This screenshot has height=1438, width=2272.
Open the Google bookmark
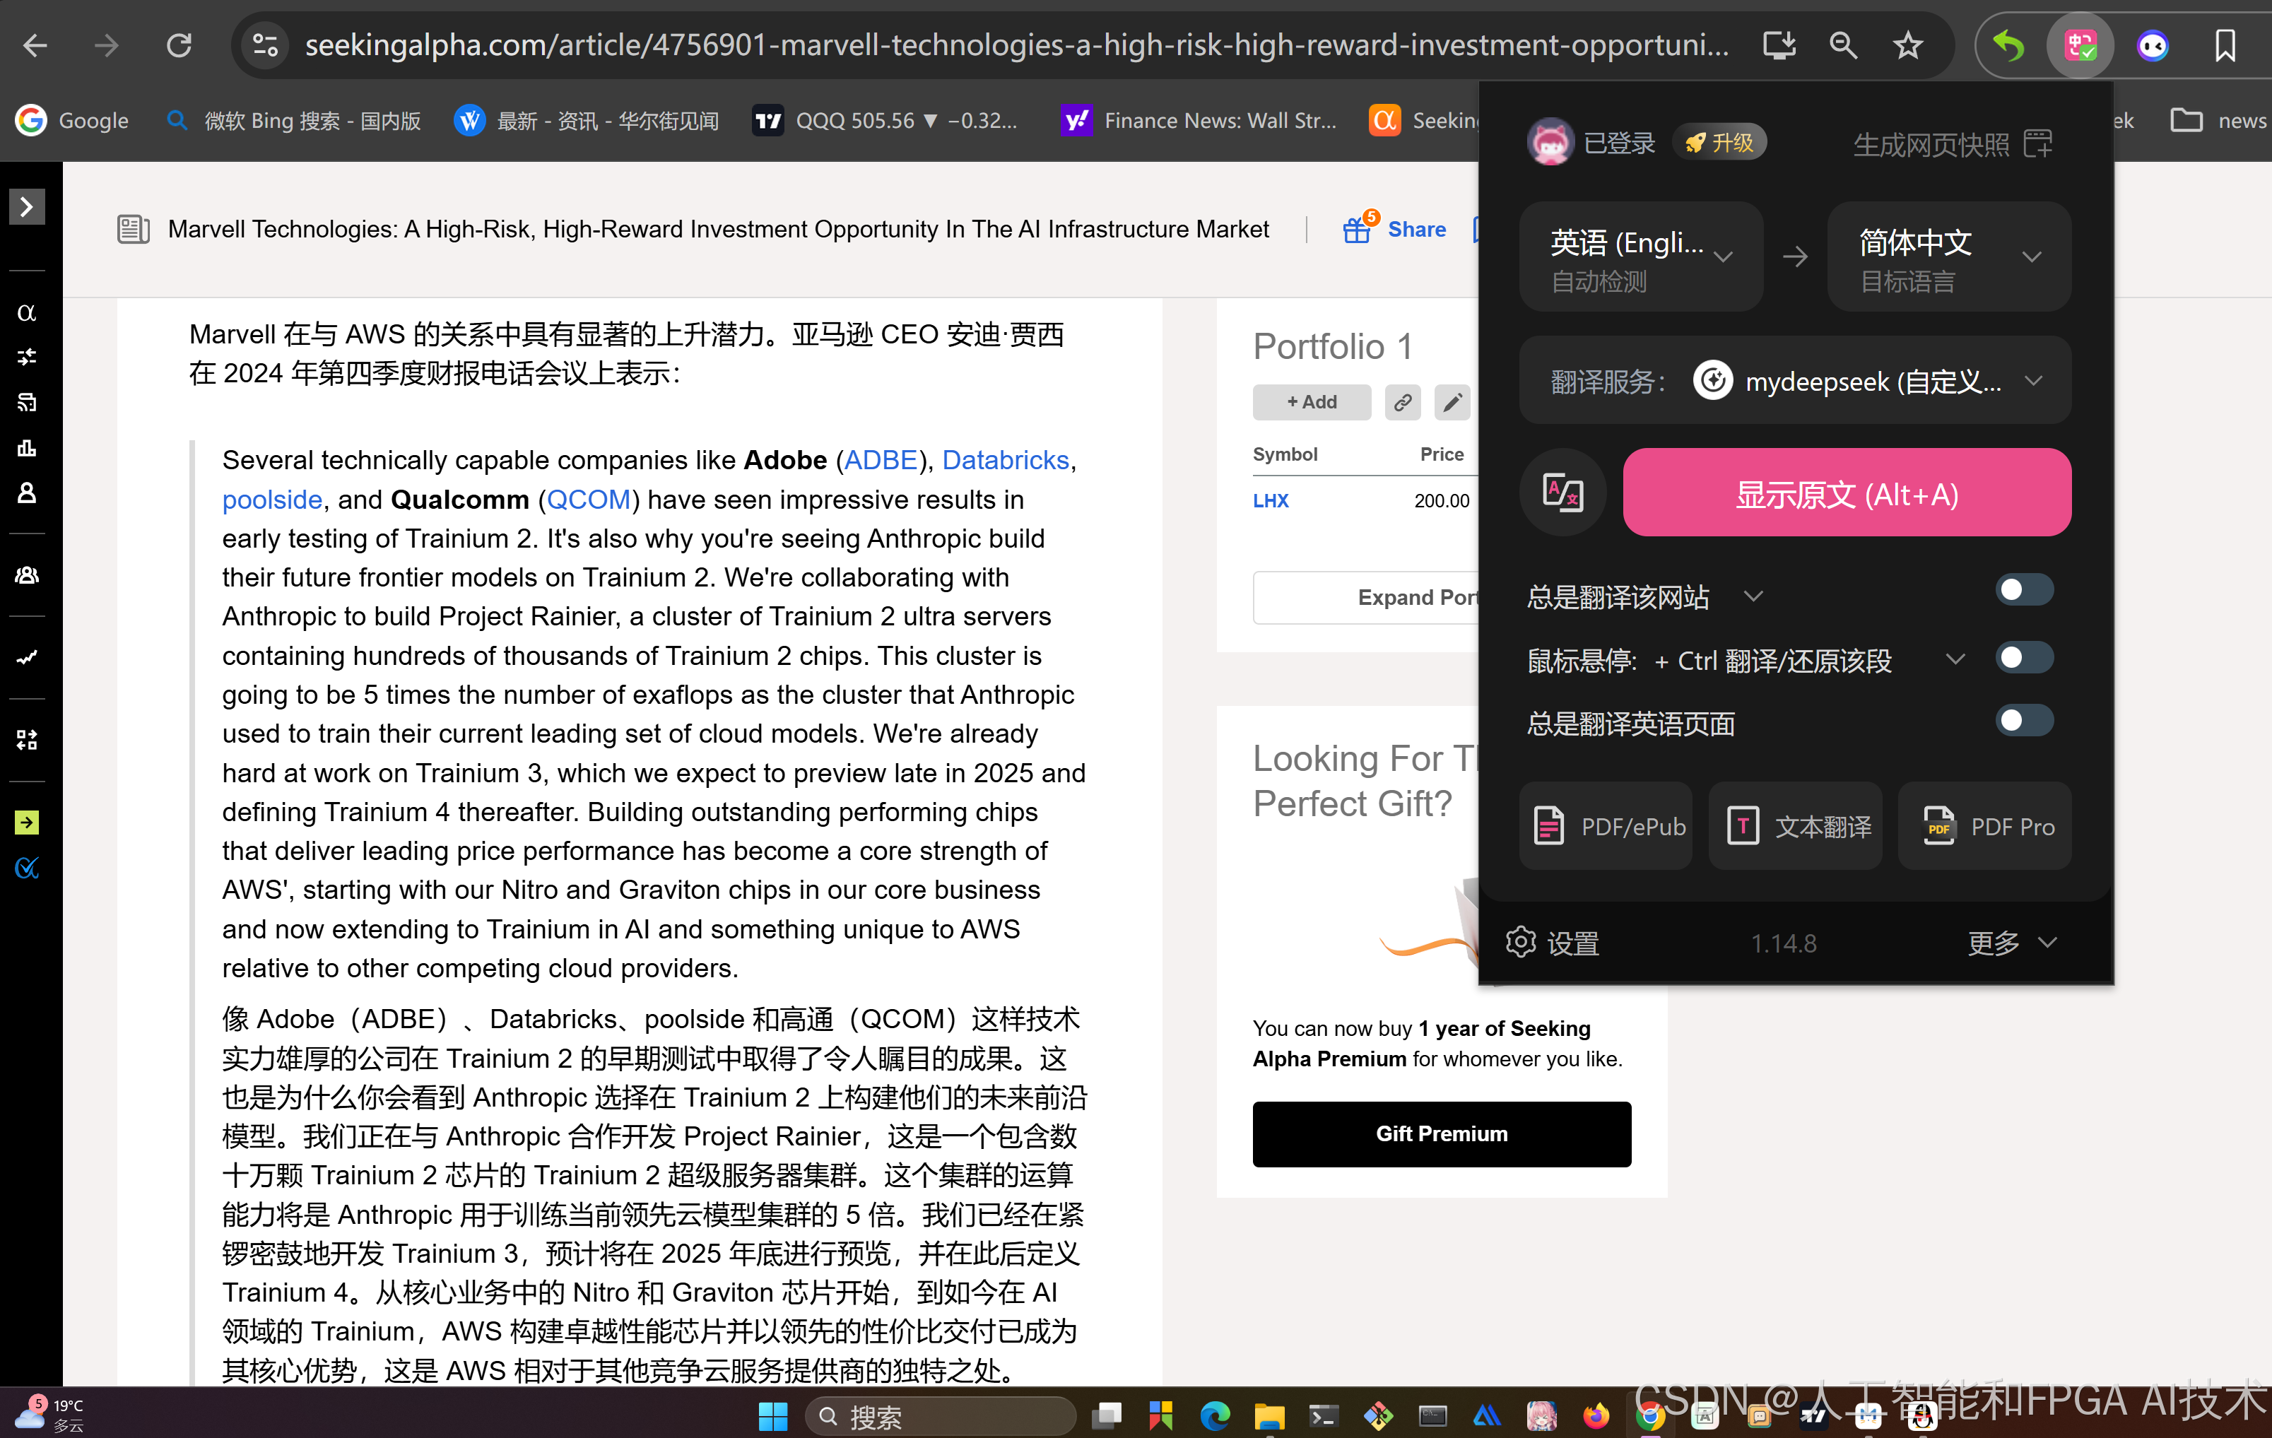click(71, 121)
